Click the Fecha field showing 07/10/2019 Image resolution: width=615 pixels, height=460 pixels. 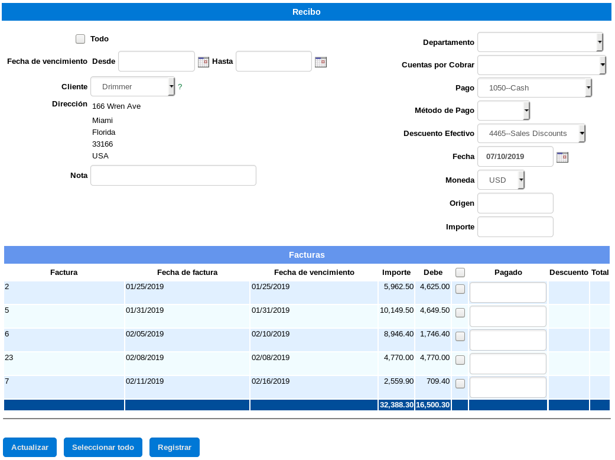pos(515,157)
